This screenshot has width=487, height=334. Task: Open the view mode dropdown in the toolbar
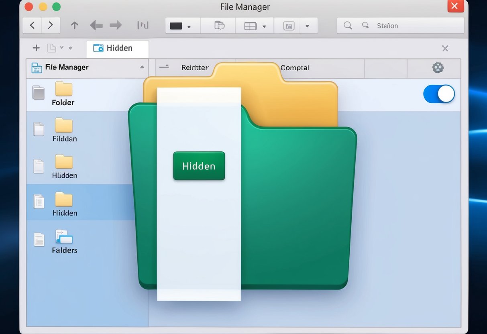[182, 25]
